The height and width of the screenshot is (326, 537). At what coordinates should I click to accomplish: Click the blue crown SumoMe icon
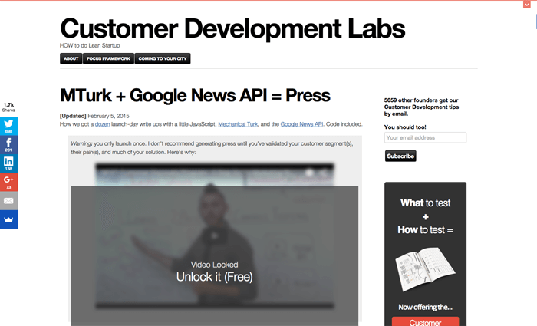point(8,219)
